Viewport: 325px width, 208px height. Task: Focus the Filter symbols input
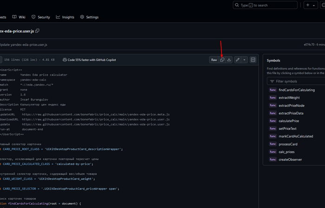point(297,81)
